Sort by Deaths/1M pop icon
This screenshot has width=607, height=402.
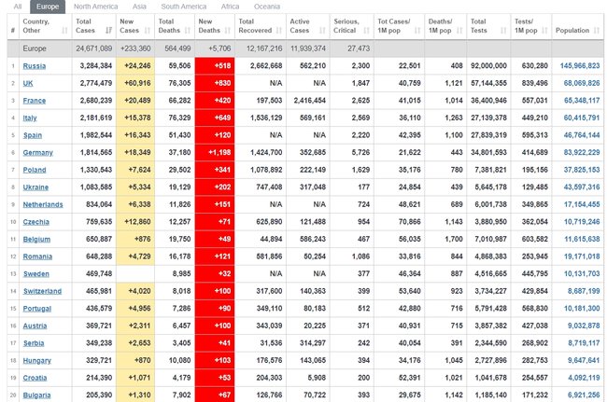tap(459, 30)
